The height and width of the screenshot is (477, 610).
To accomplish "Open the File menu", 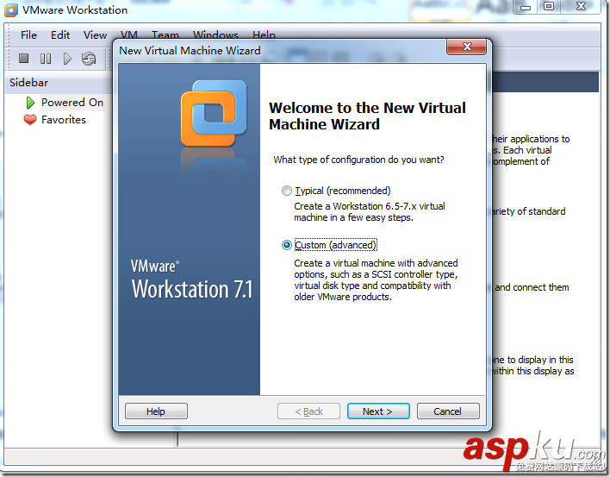I will tap(28, 35).
